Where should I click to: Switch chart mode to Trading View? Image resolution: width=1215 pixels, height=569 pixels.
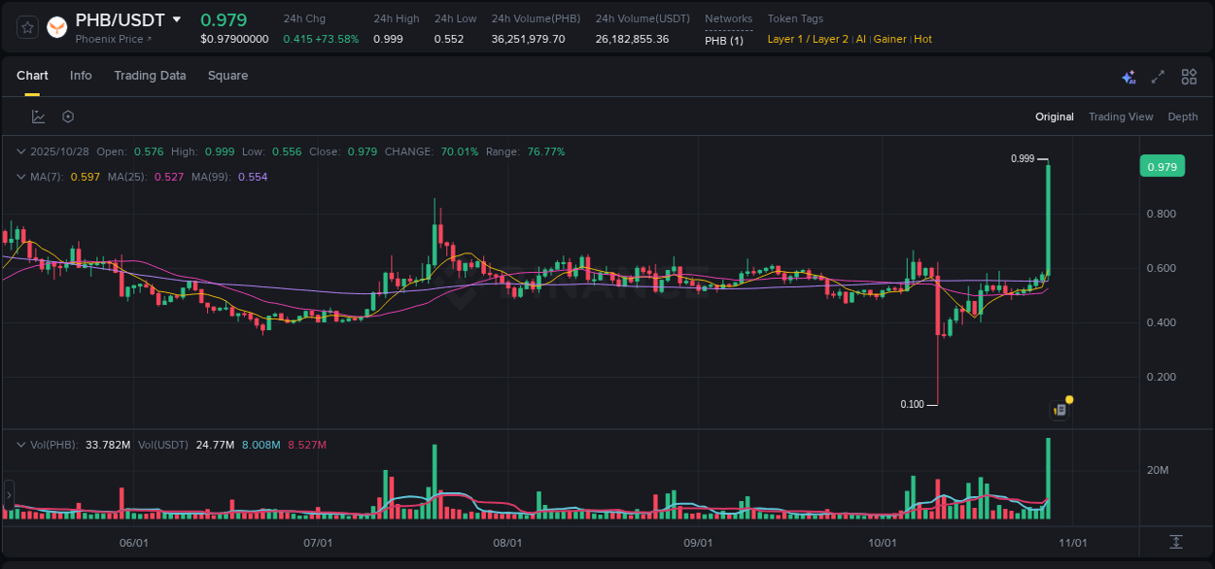[x=1121, y=117]
